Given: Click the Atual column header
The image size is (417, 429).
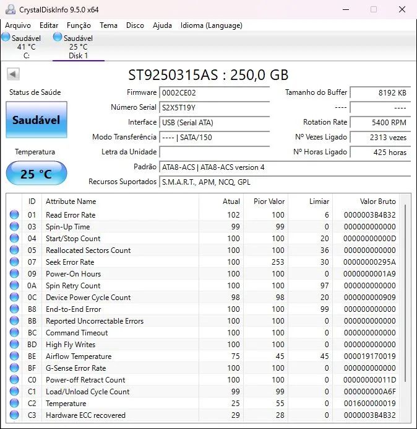Looking at the screenshot, I should click(x=221, y=201).
